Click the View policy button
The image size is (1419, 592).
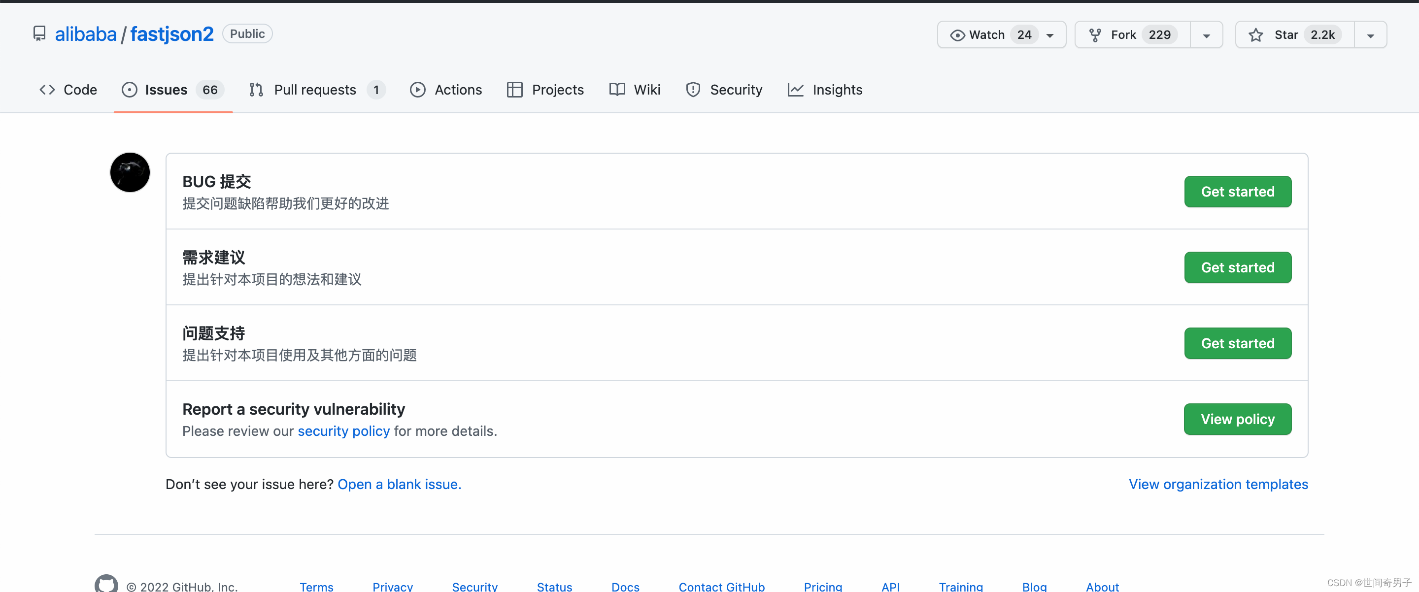coord(1237,419)
